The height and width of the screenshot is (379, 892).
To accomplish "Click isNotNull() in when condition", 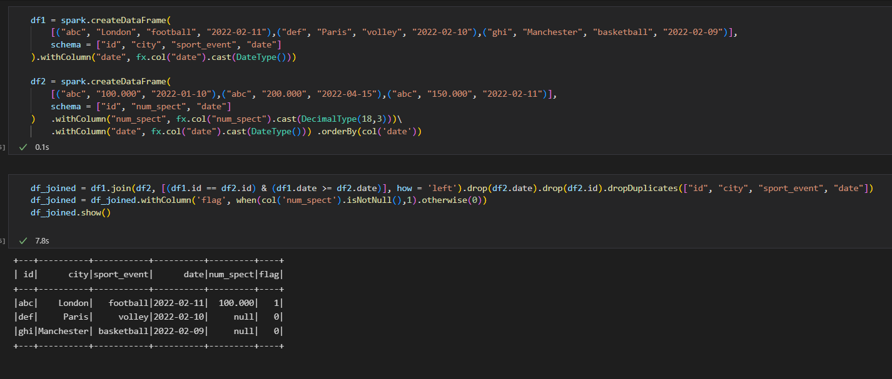I will (372, 200).
